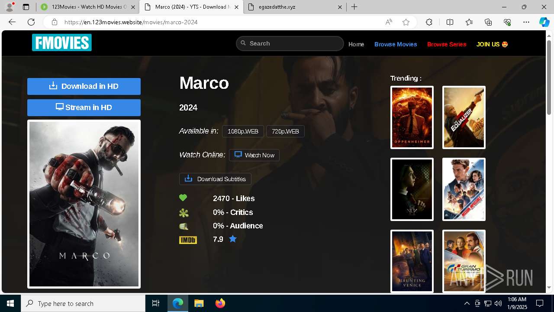Image resolution: width=554 pixels, height=312 pixels.
Task: Click the JOIN US link
Action: coord(492,44)
